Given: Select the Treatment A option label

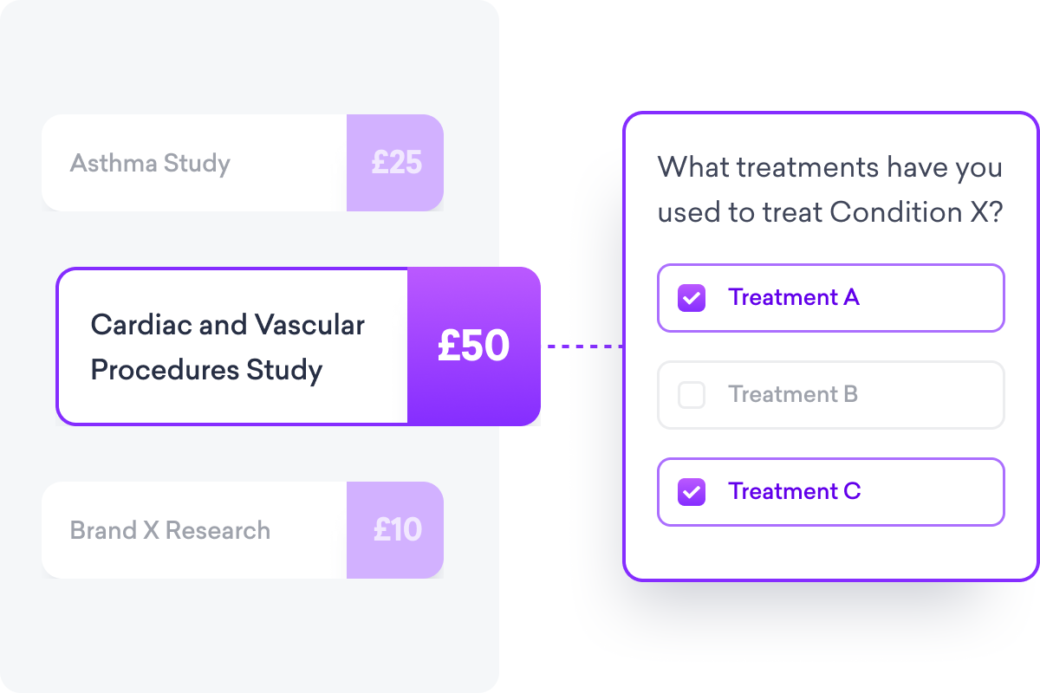Looking at the screenshot, I should pos(794,298).
